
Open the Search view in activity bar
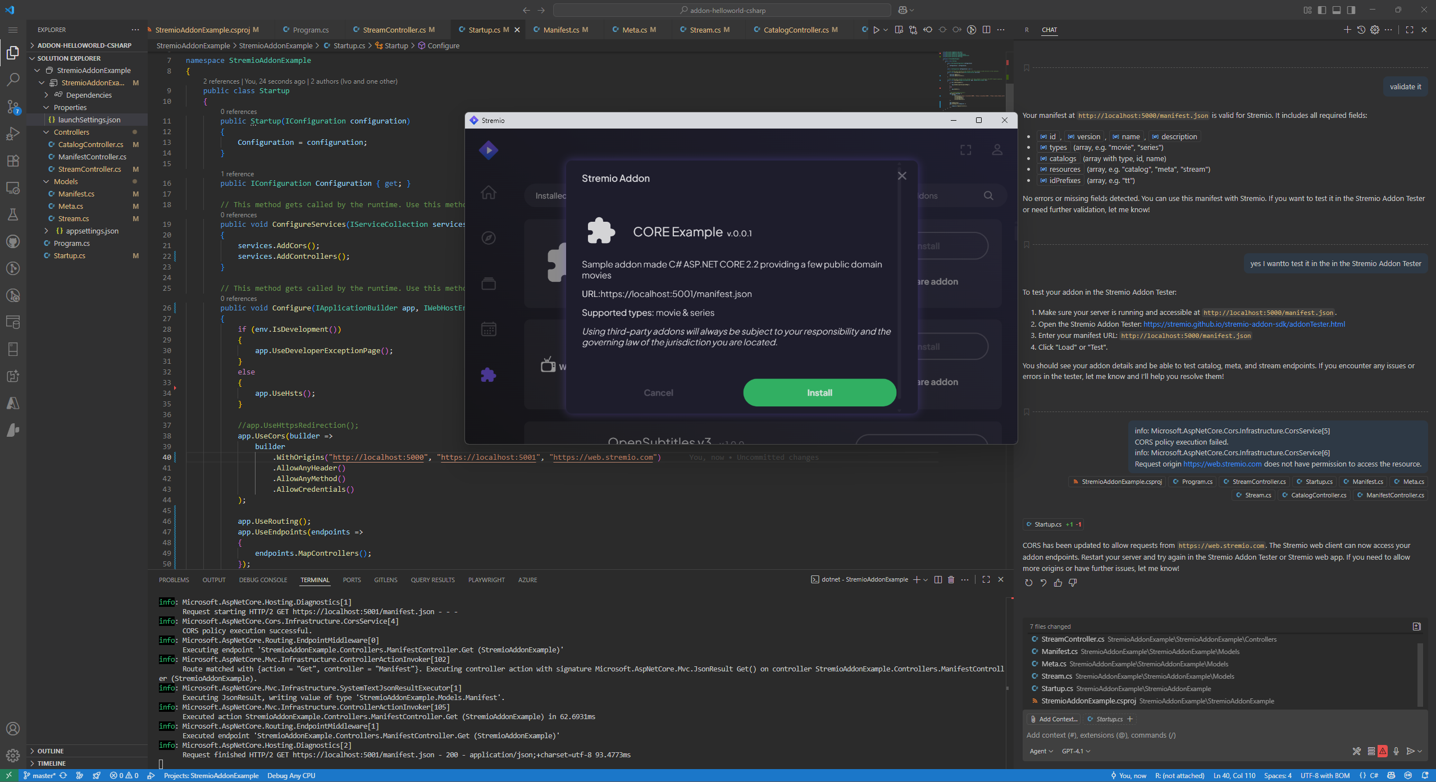pos(13,79)
